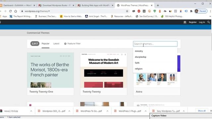
Task: Open How to Start a Web bookmark
Action: click(71, 16)
